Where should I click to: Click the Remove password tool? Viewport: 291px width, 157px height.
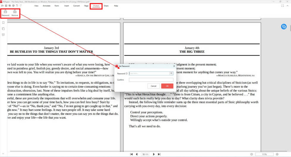15,13
